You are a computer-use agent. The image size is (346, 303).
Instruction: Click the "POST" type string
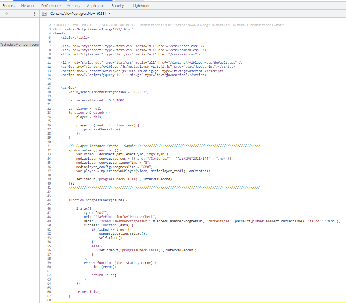coord(101,213)
